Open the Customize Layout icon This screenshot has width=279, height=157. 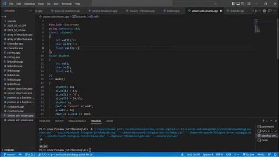(249, 4)
